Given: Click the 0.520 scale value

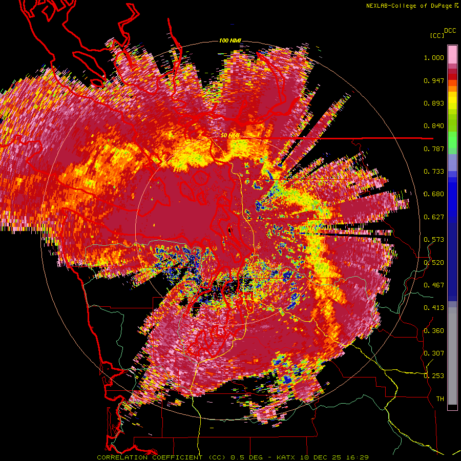Looking at the screenshot, I should coord(434,262).
